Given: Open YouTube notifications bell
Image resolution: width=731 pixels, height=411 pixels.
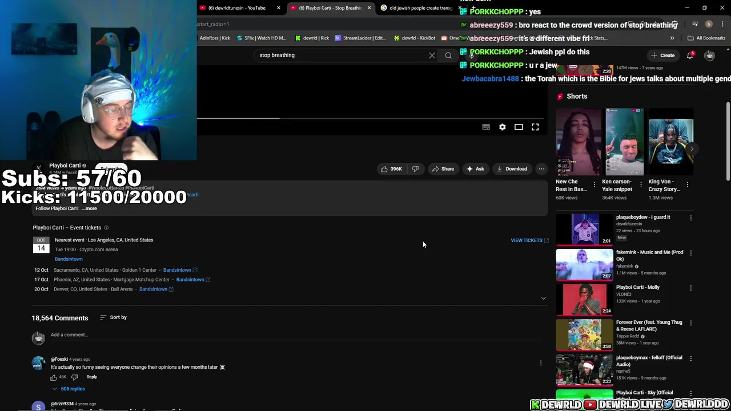Looking at the screenshot, I should (x=690, y=55).
